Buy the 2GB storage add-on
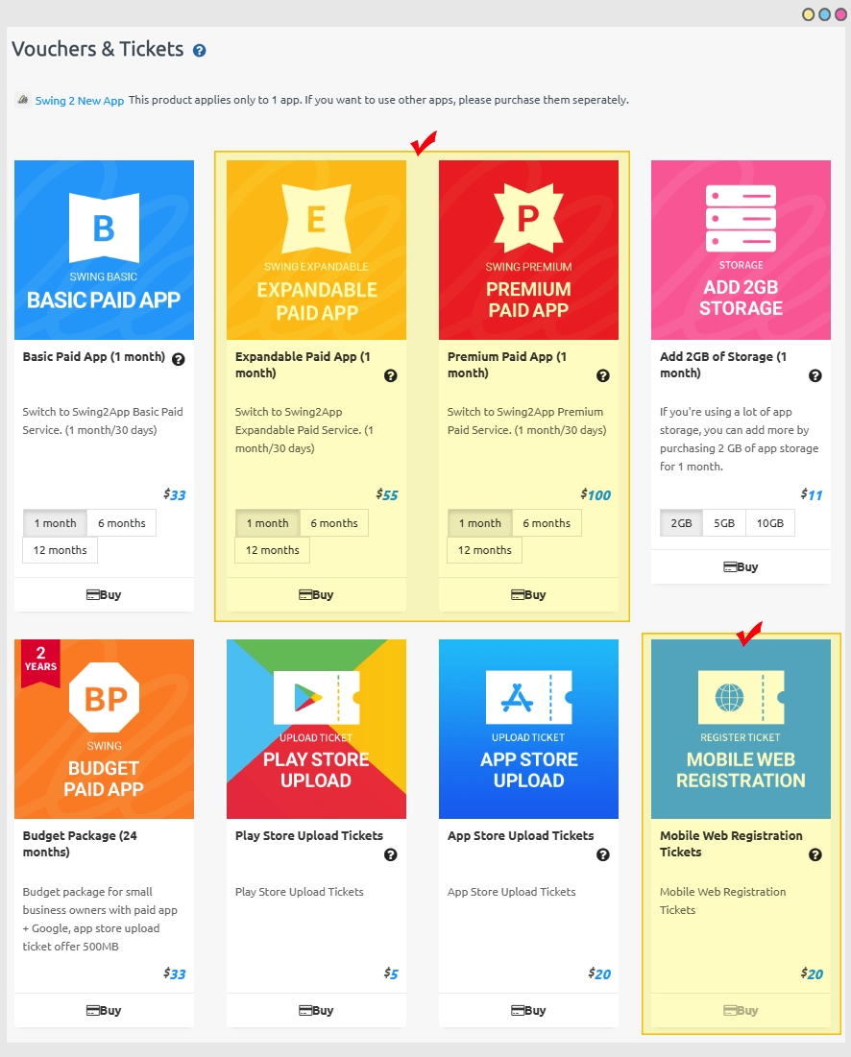Image resolution: width=851 pixels, height=1057 pixels. (742, 567)
